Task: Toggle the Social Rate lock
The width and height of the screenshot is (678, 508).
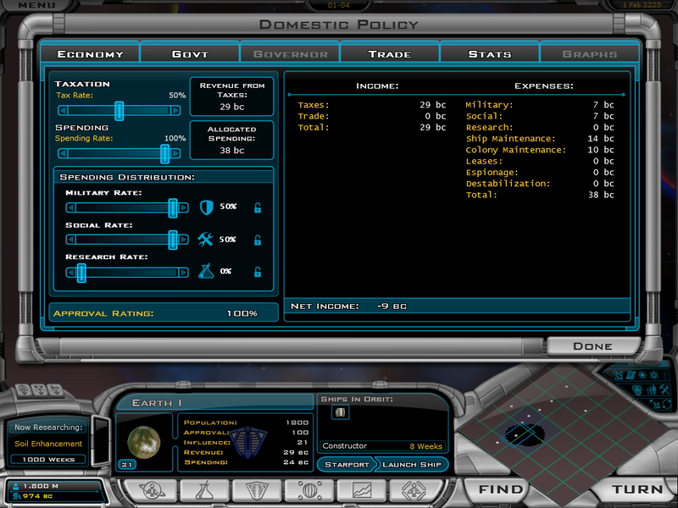Action: 258,240
